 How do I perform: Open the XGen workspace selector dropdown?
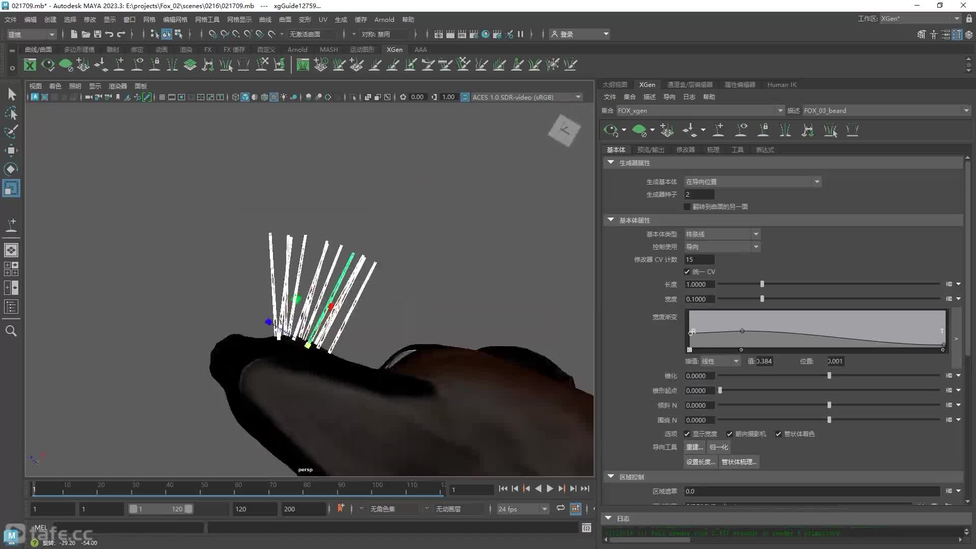pyautogui.click(x=920, y=18)
